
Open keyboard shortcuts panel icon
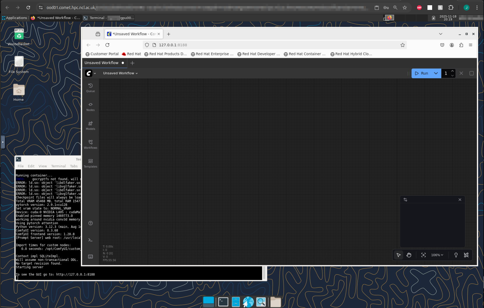click(x=90, y=256)
